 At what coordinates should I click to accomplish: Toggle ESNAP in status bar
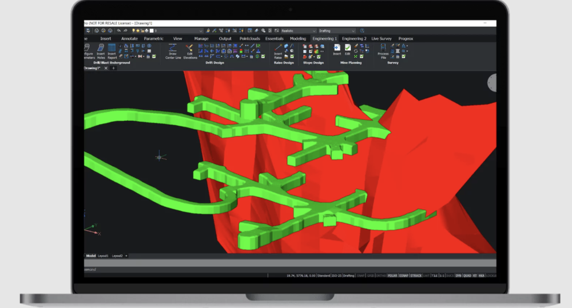(x=403, y=275)
